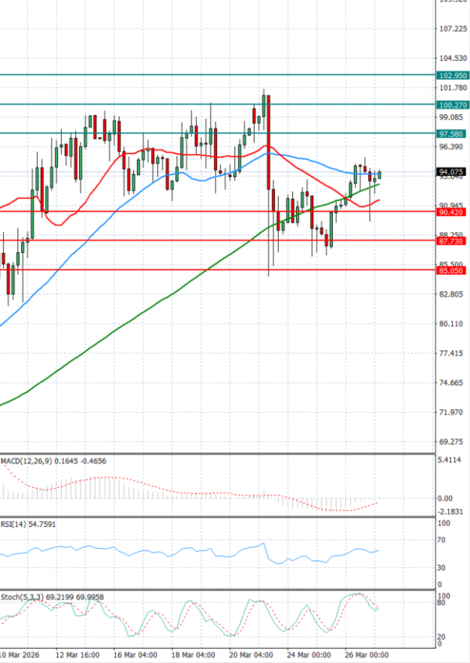The image size is (470, 663).
Task: Click the 18 Mar 04:00 time label
Action: click(195, 654)
